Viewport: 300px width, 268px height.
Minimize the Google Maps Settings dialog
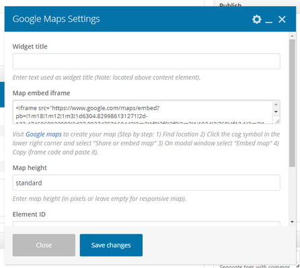click(268, 22)
